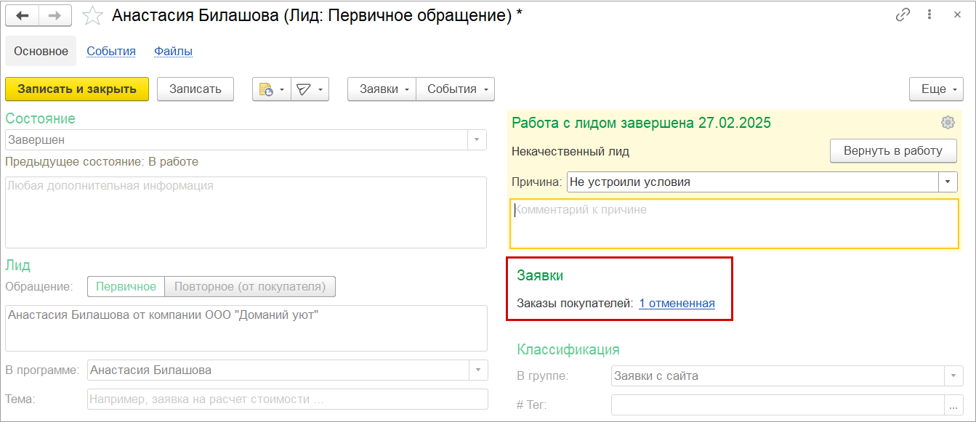Click the copy link chain icon

[903, 15]
